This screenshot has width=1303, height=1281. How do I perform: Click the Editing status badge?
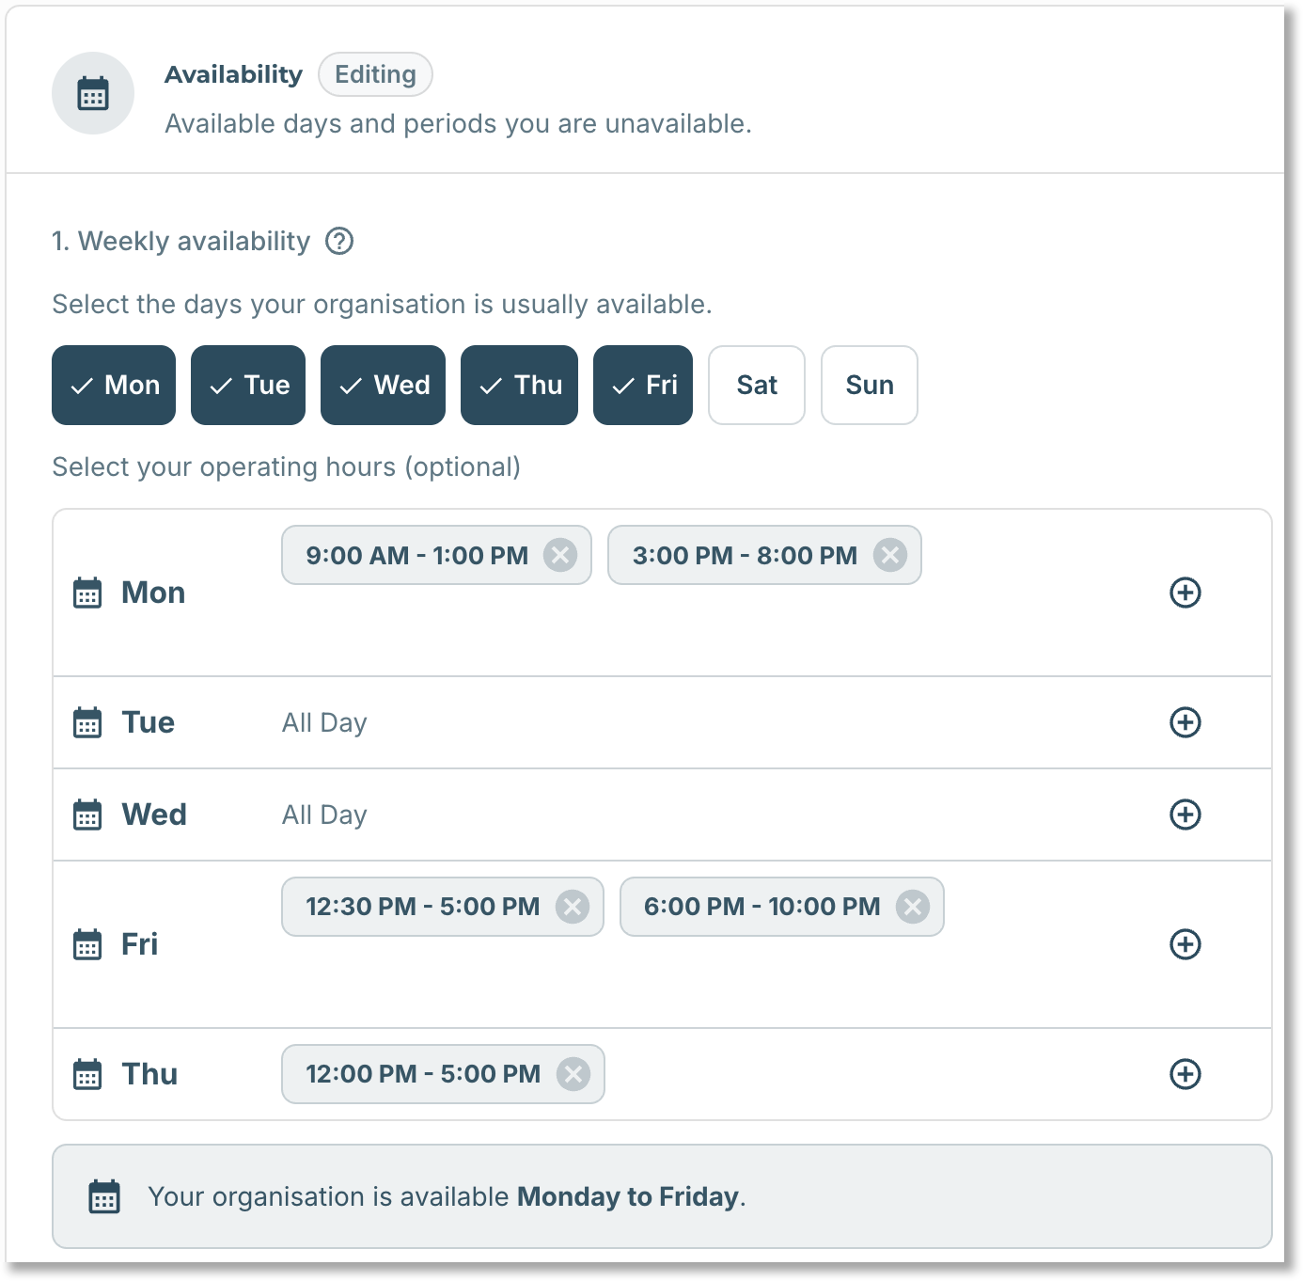pyautogui.click(x=375, y=74)
